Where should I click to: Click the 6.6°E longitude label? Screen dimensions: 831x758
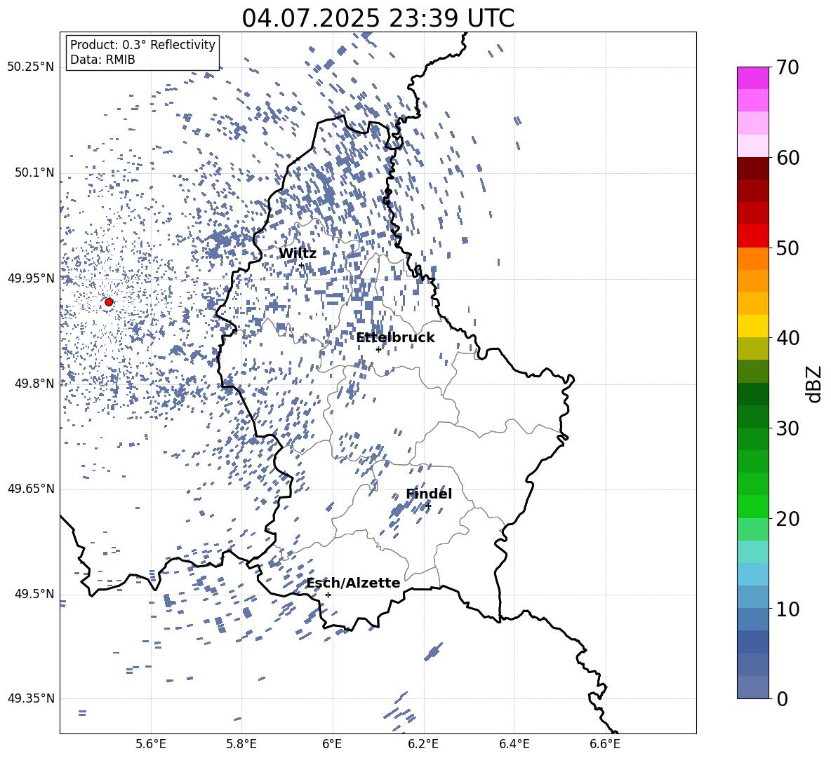pyautogui.click(x=605, y=744)
